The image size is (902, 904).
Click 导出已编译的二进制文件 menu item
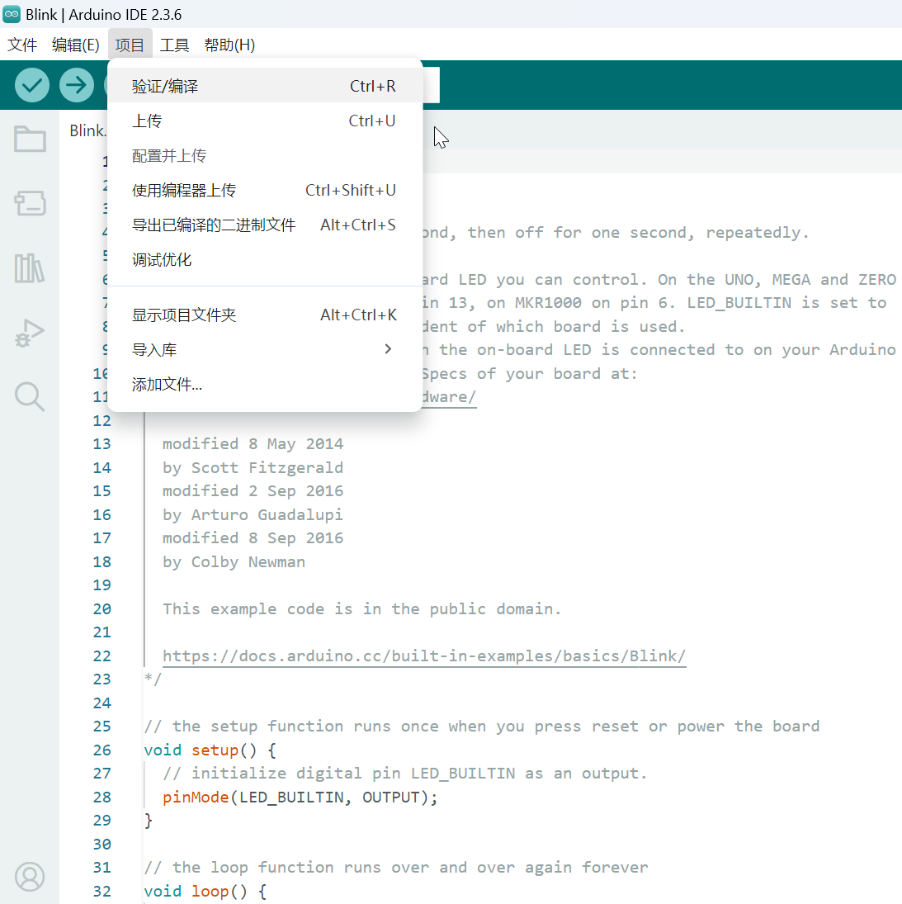(x=214, y=225)
